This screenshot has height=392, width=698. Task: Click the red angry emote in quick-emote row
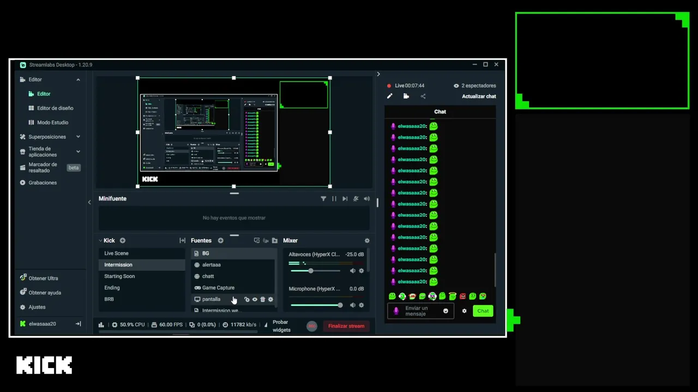click(462, 296)
